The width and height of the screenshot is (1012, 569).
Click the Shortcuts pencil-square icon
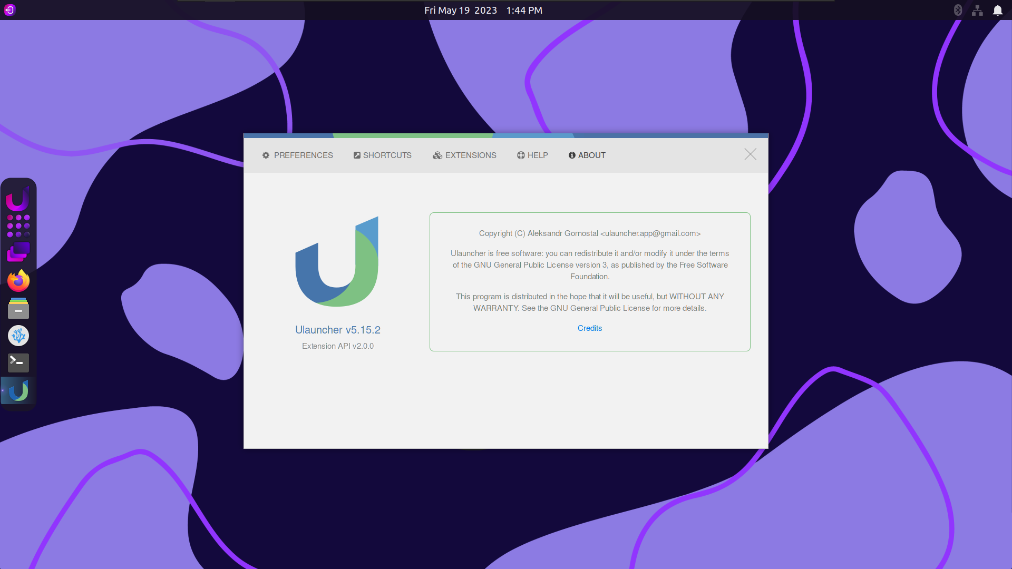click(x=356, y=155)
